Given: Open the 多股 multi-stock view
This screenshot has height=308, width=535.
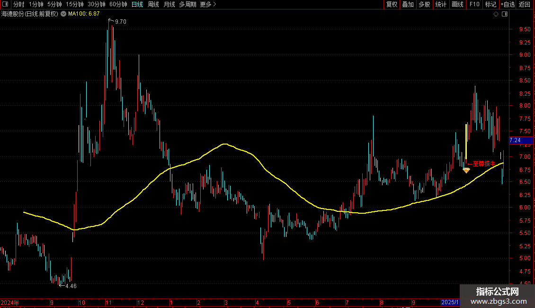Looking at the screenshot, I should coord(424,4).
